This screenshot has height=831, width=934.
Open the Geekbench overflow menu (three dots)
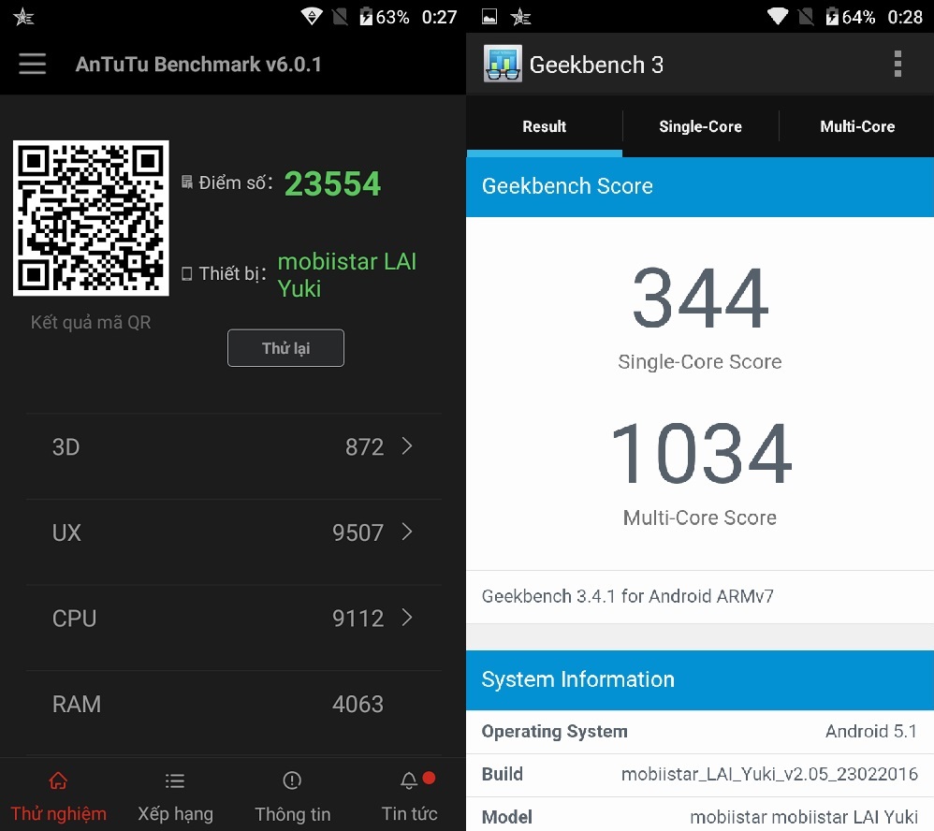[x=898, y=64]
